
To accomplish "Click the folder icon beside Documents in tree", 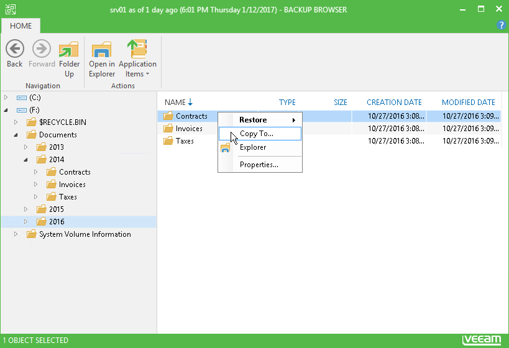I will click(x=32, y=135).
